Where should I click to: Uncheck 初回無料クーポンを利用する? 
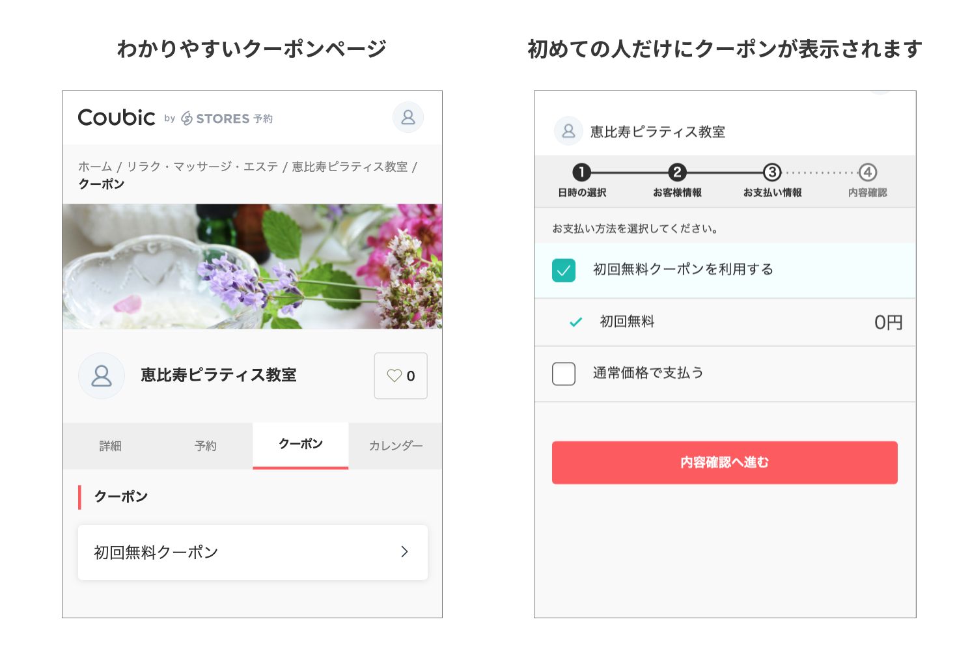563,269
